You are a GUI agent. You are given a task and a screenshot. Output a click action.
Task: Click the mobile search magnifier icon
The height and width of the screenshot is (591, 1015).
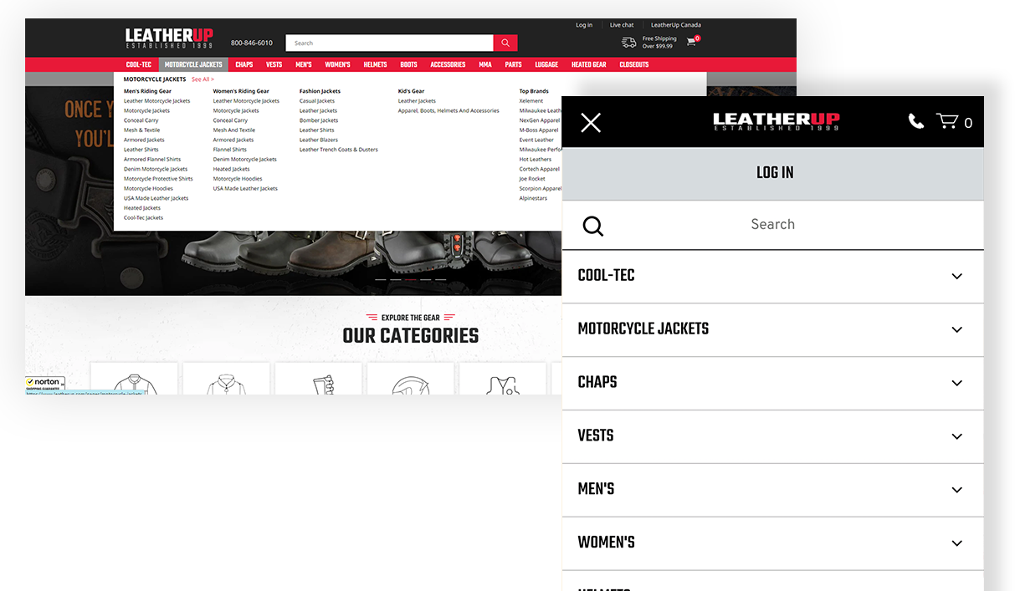click(x=593, y=226)
